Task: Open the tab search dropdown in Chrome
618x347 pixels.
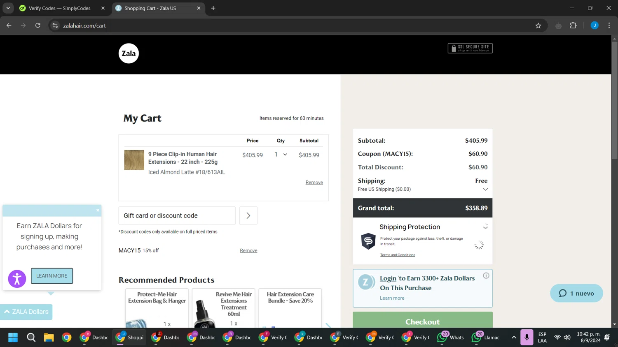Action: 8,8
